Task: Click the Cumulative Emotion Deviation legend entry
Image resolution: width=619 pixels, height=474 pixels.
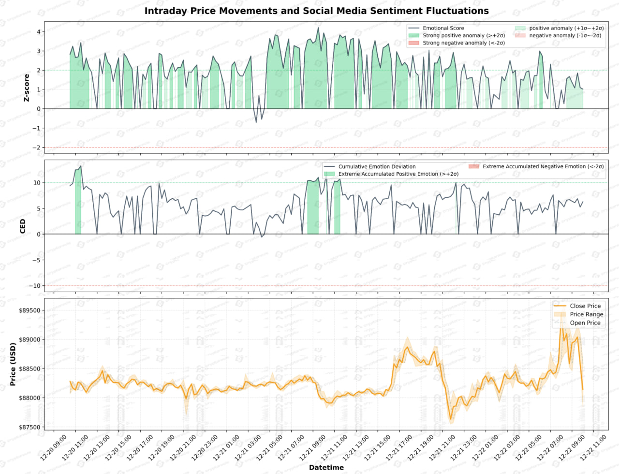Action: point(377,166)
